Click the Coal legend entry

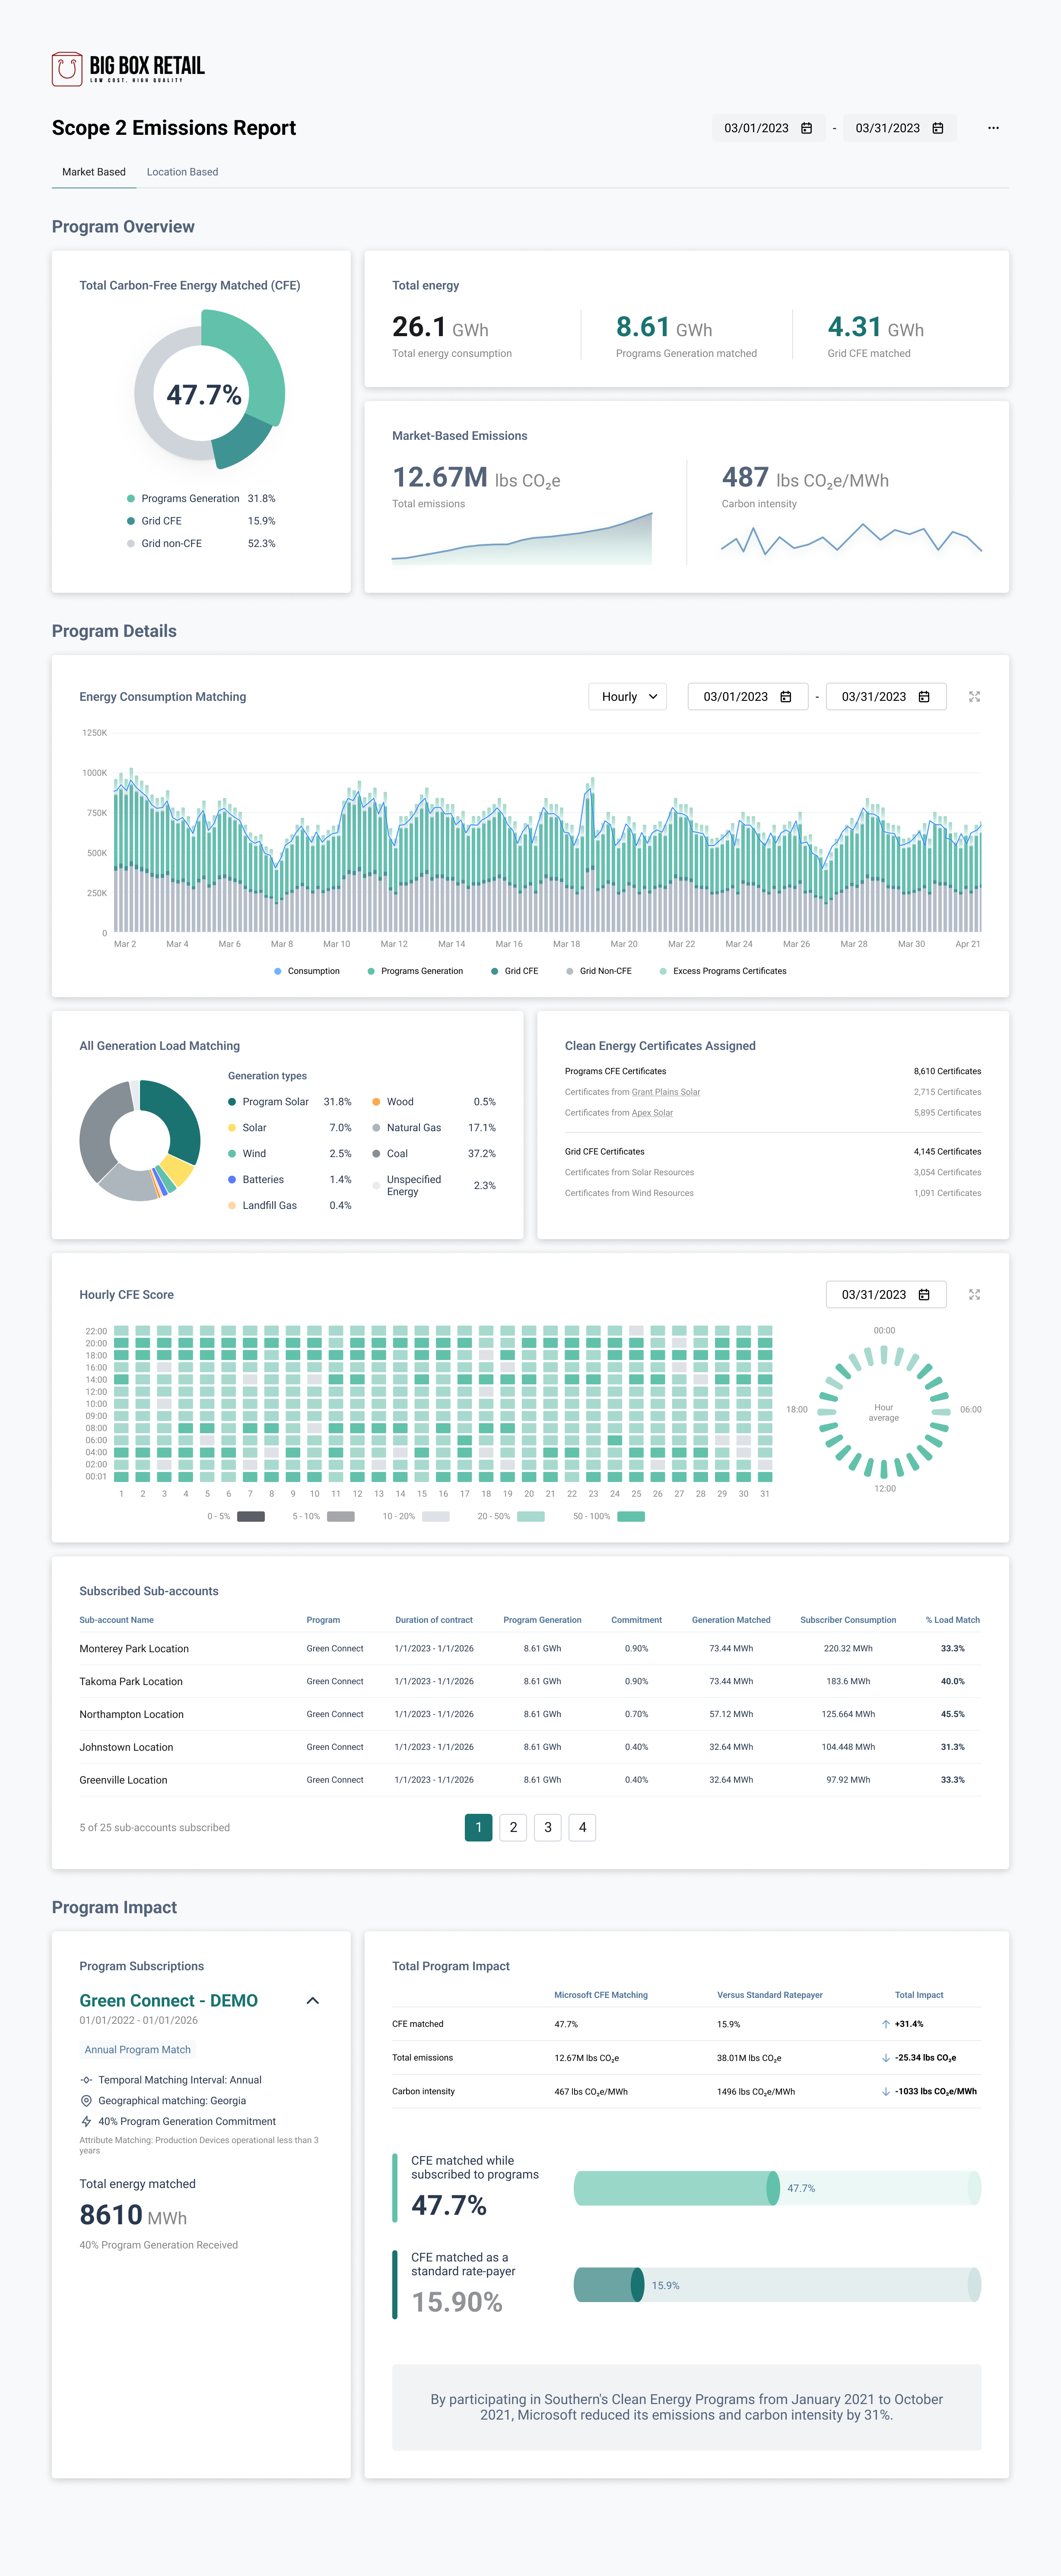434,1154
